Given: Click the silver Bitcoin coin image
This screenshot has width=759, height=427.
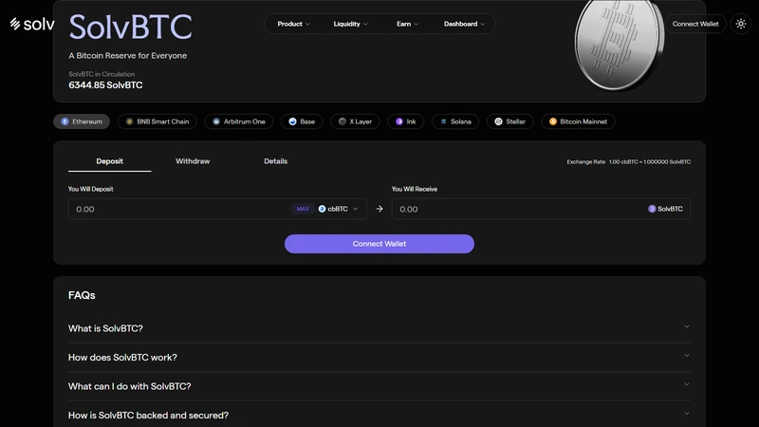Looking at the screenshot, I should [620, 45].
